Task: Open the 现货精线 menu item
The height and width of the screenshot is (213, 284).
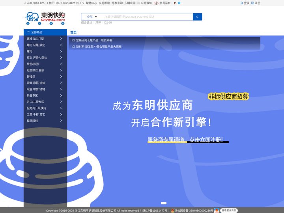Action: (x=45, y=121)
